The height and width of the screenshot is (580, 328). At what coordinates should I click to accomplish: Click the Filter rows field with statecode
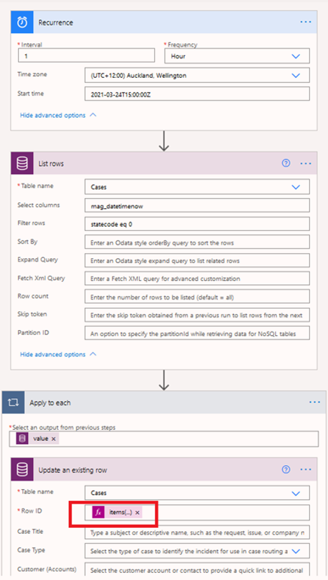pos(197,223)
